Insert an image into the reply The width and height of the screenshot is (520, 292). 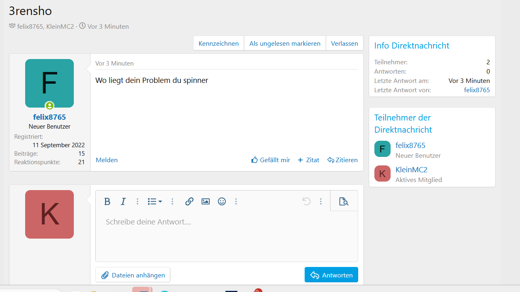[206, 201]
